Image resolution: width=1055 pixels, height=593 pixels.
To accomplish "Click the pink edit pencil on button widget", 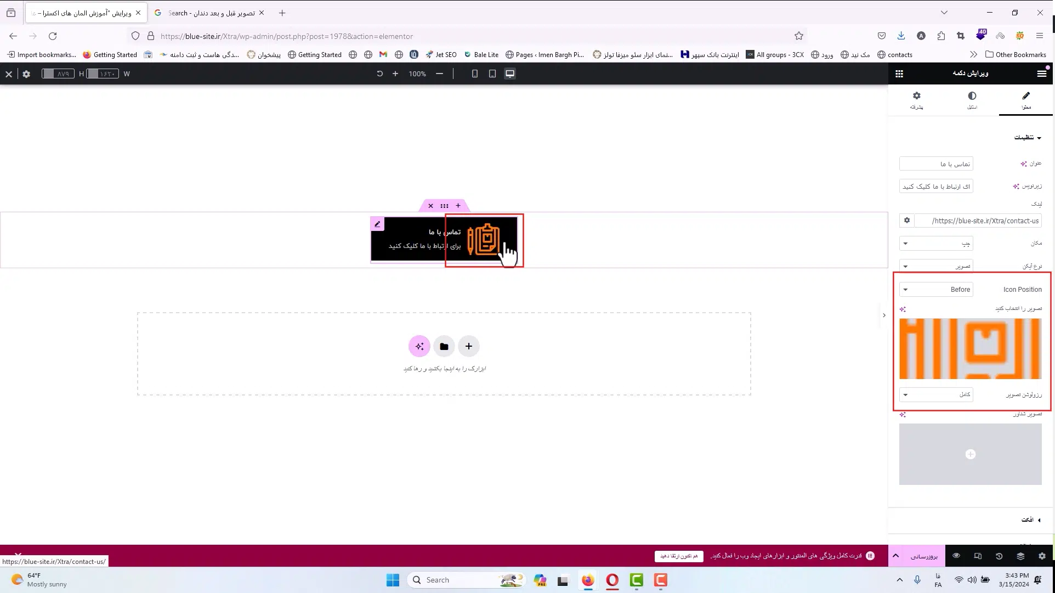I will (377, 224).
